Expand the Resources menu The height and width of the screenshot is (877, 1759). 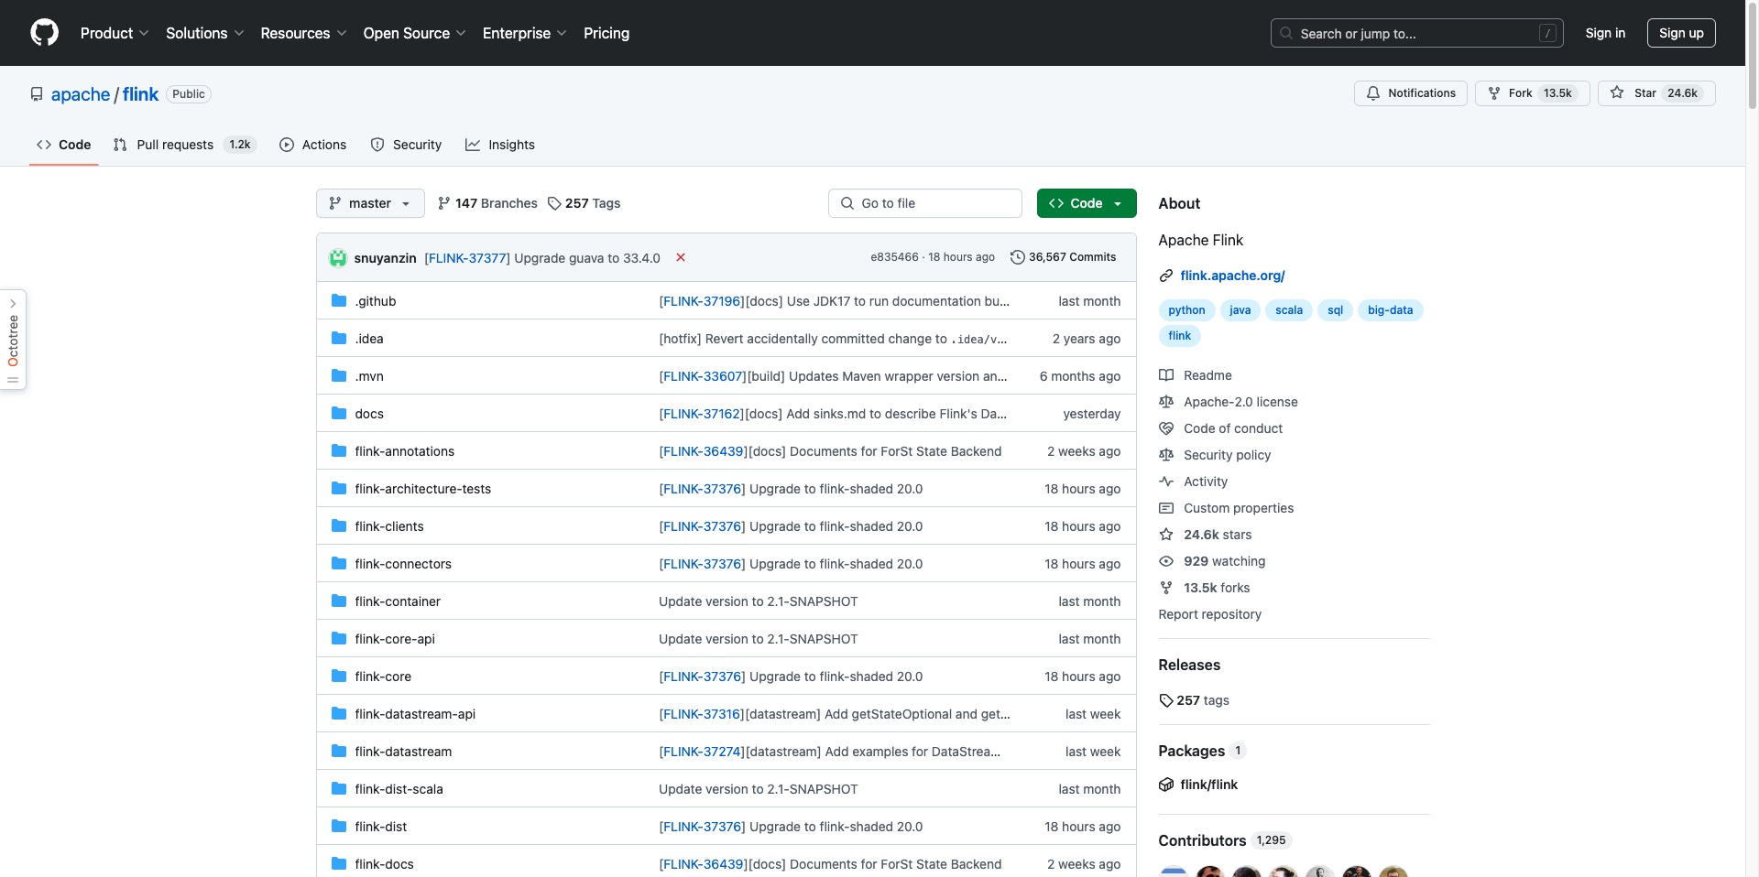point(303,33)
